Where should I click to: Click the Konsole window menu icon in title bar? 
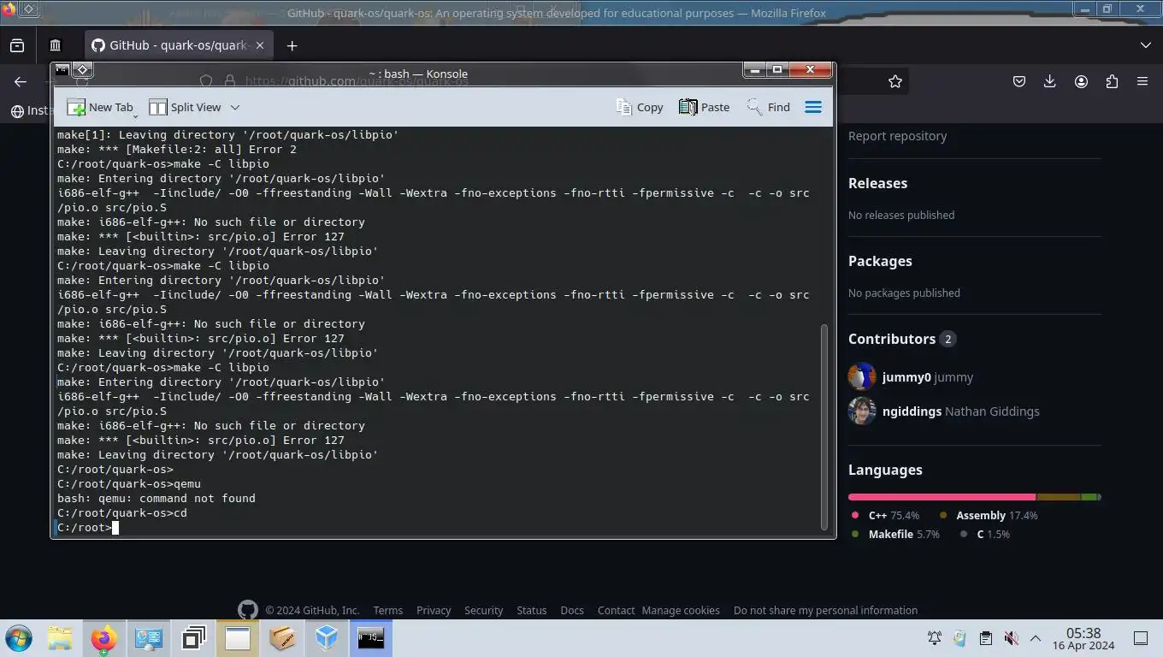coord(62,70)
